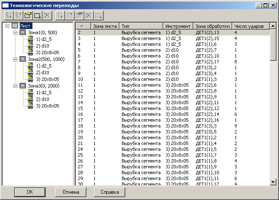Click the crossed-out delete icon in right toolbar group
Viewport: 279px width, 200px height.
click(89, 16)
